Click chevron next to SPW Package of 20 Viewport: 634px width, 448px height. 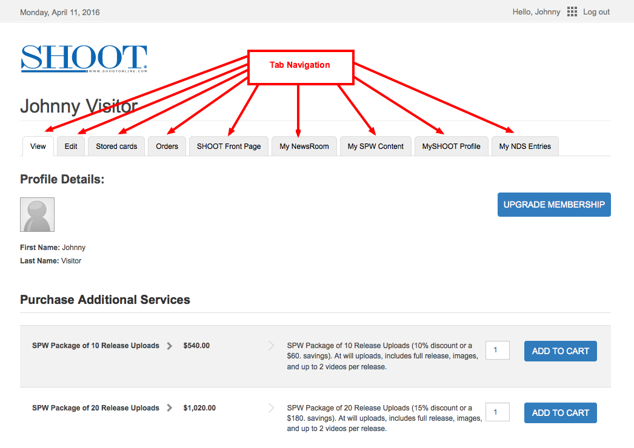coord(170,408)
